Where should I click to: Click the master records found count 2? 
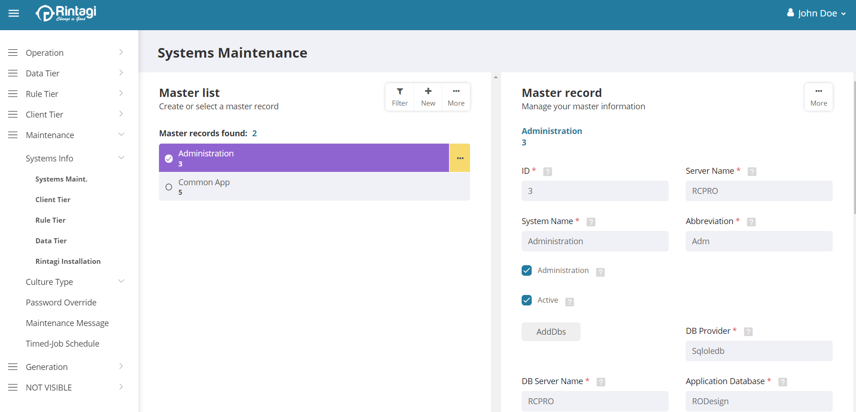(x=254, y=133)
